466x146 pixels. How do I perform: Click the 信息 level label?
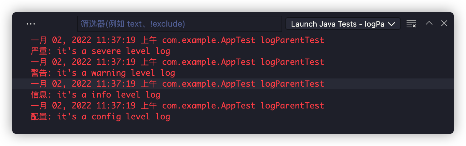38,95
